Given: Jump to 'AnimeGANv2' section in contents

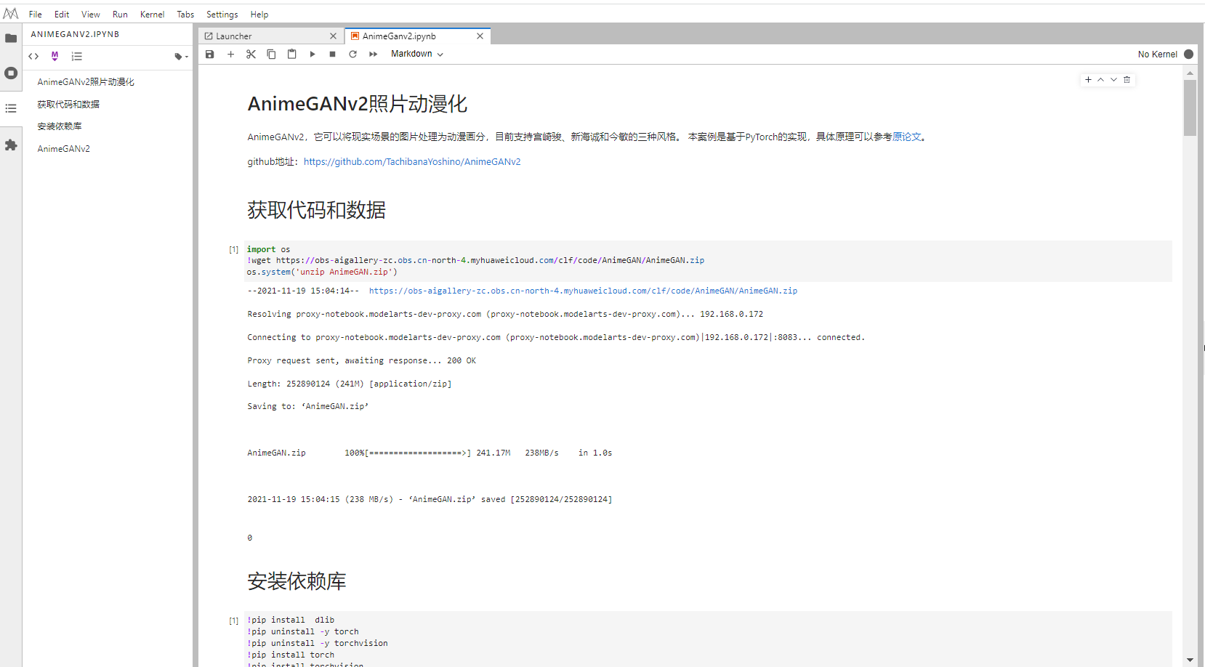Looking at the screenshot, I should [64, 148].
